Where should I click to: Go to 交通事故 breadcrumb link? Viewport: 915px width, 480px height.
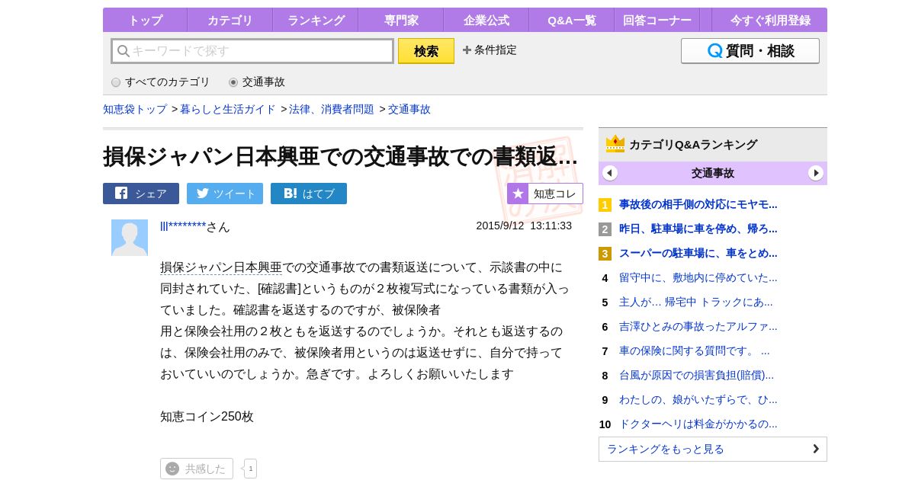409,109
